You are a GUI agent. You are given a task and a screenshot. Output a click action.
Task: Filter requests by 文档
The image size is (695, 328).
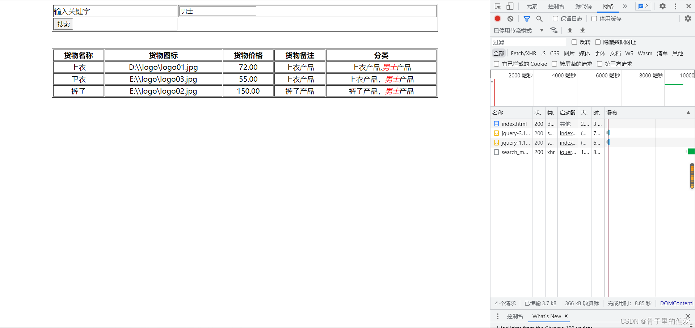pyautogui.click(x=615, y=53)
